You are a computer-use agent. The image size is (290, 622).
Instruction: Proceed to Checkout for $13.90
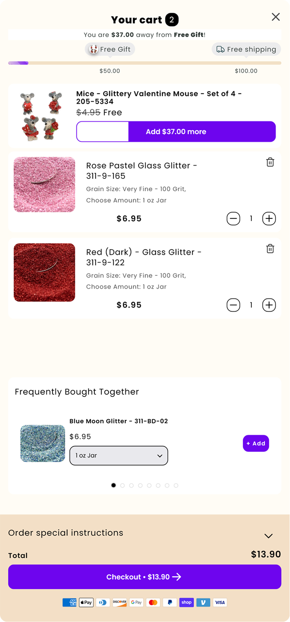[145, 577]
